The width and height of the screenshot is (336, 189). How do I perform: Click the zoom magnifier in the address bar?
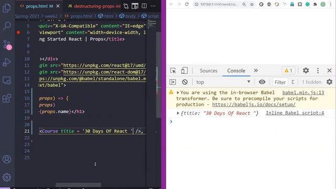244,4
